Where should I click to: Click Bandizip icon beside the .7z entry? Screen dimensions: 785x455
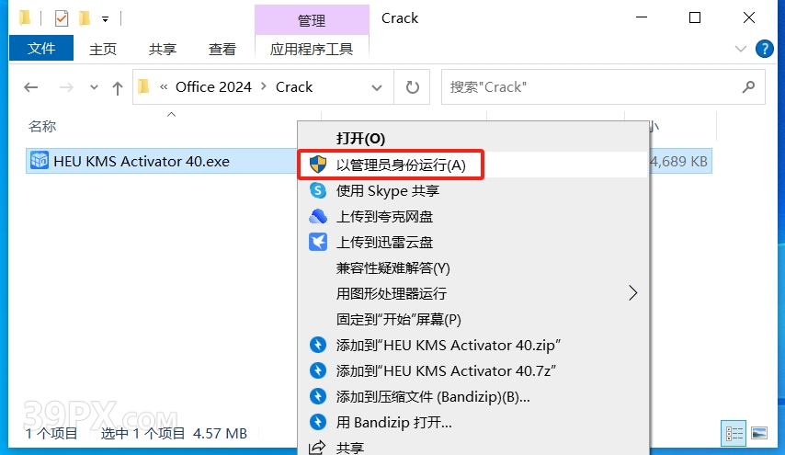click(x=318, y=371)
